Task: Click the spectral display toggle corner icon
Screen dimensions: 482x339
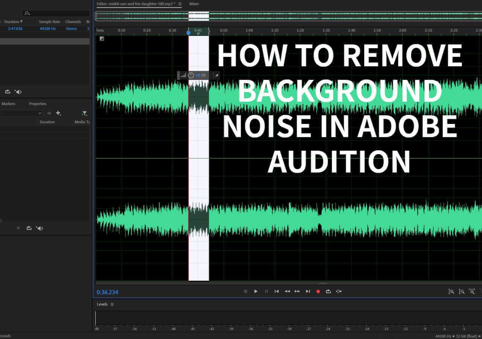Action: coord(102,38)
